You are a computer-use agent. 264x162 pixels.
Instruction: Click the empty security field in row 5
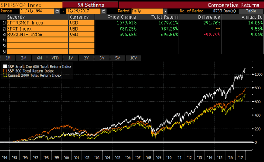point(38,46)
